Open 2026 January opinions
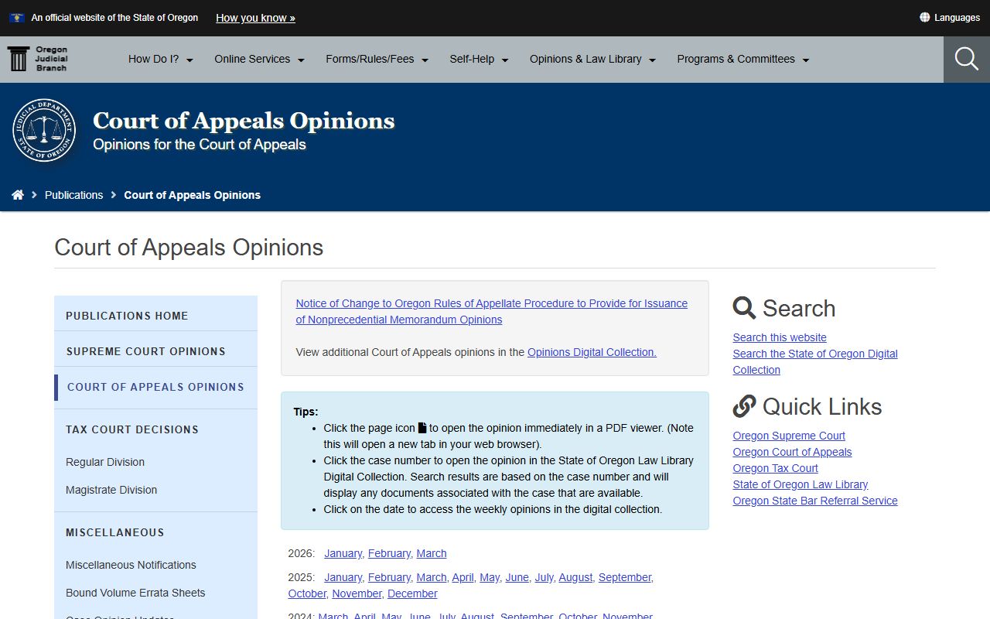 tap(343, 553)
